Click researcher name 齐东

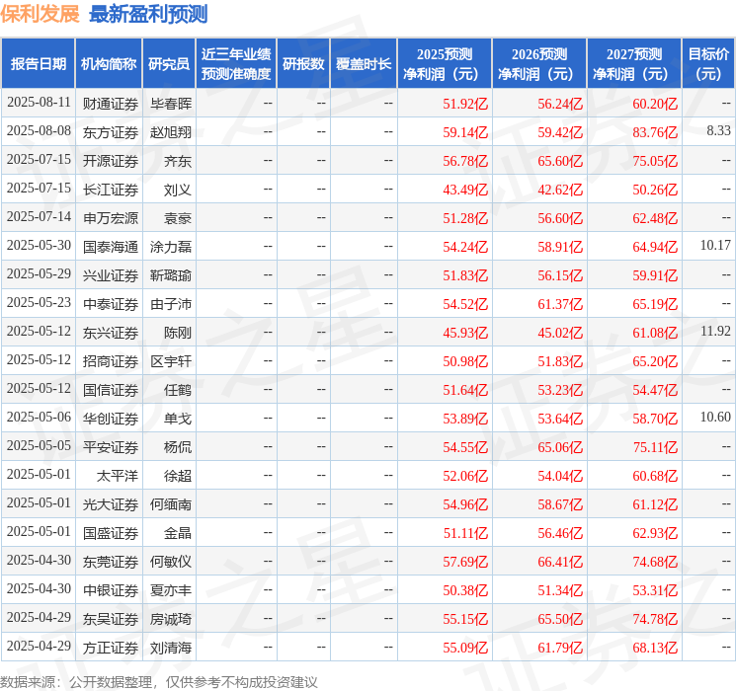pyautogui.click(x=178, y=161)
